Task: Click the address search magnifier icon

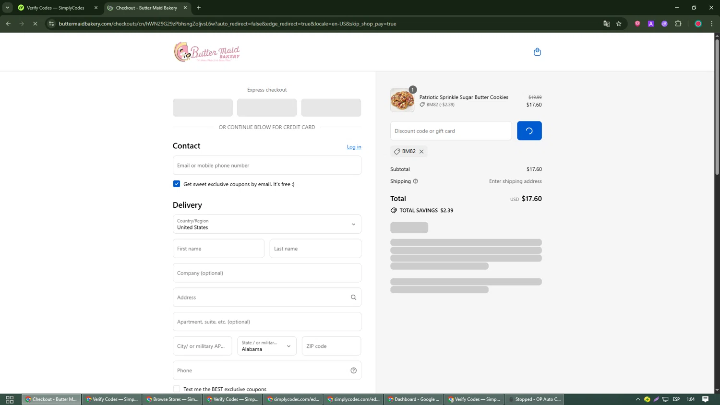Action: tap(353, 298)
